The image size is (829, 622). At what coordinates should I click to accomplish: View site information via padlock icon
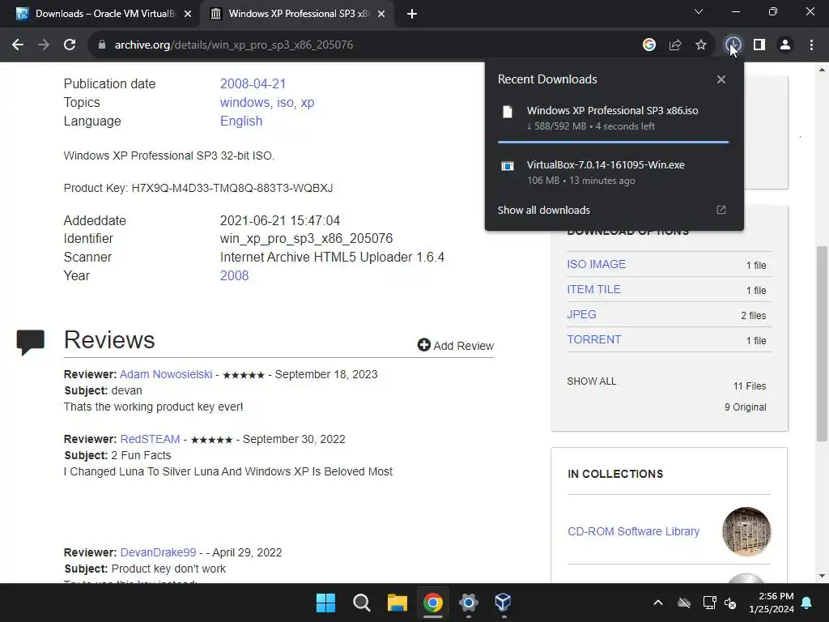(101, 45)
